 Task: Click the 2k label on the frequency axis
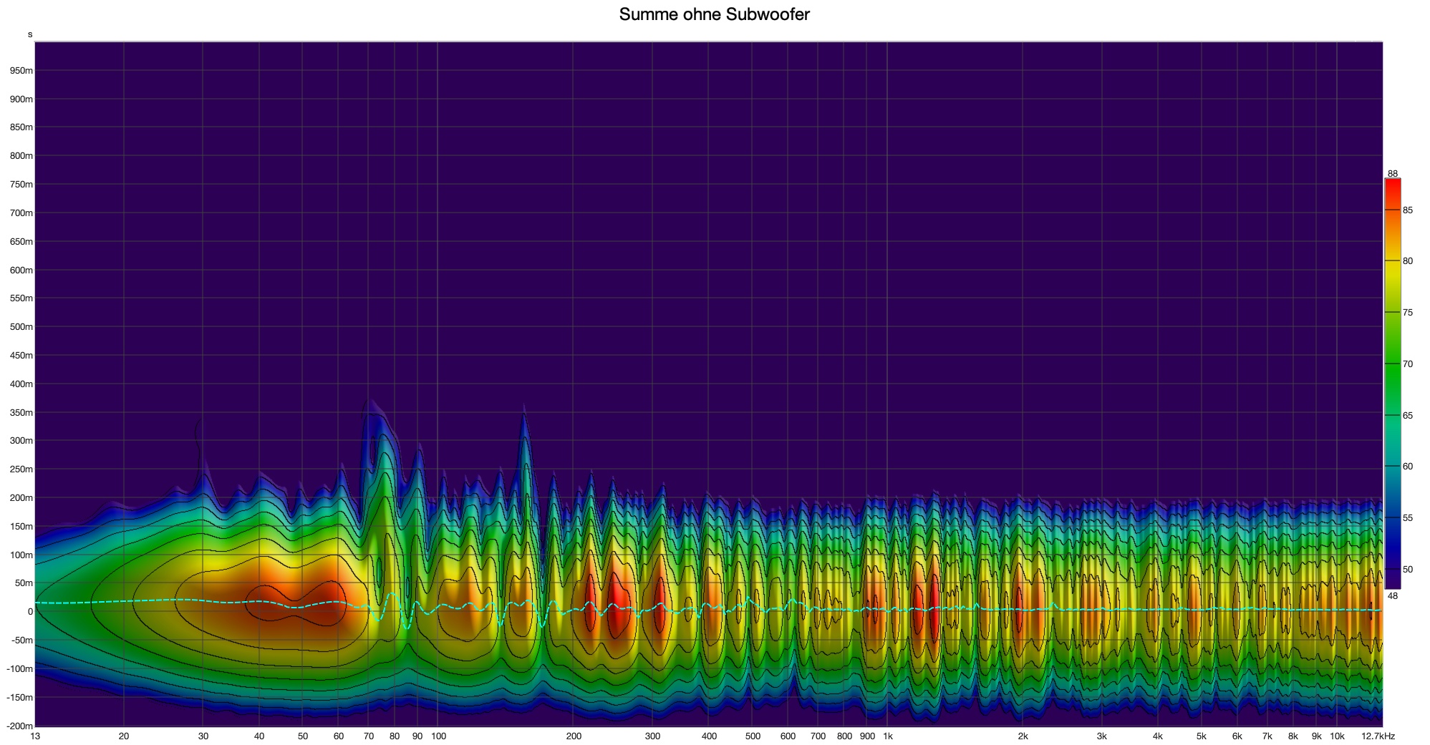click(1023, 736)
